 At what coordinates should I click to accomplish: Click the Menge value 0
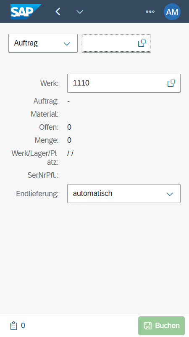[69, 140]
